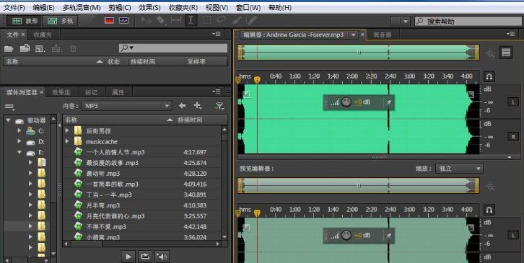Click the insert into multitrack icon
This screenshot has width=524, height=263.
coord(56,49)
